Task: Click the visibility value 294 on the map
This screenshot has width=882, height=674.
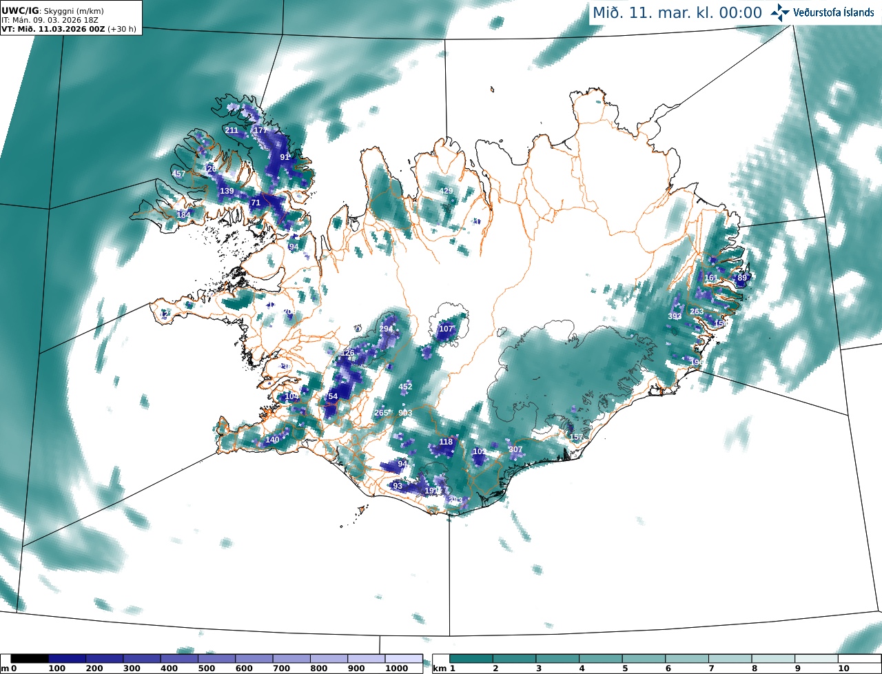Action: [x=386, y=329]
